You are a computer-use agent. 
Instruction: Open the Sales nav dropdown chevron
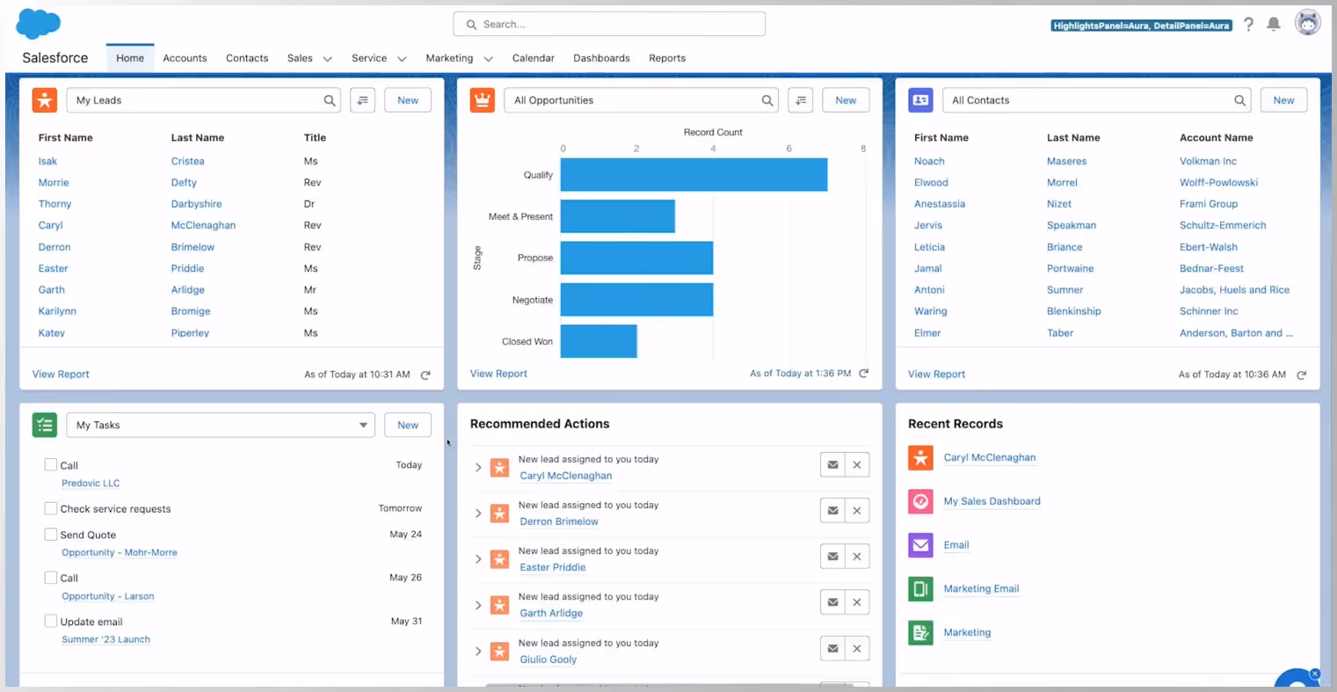(327, 59)
